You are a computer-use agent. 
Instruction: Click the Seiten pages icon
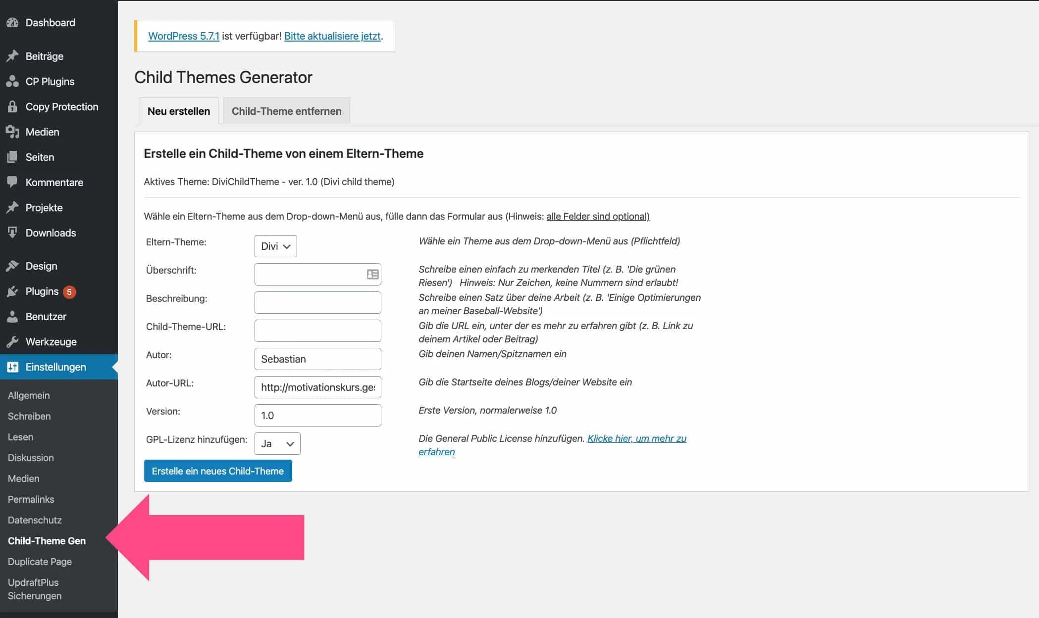click(x=13, y=157)
